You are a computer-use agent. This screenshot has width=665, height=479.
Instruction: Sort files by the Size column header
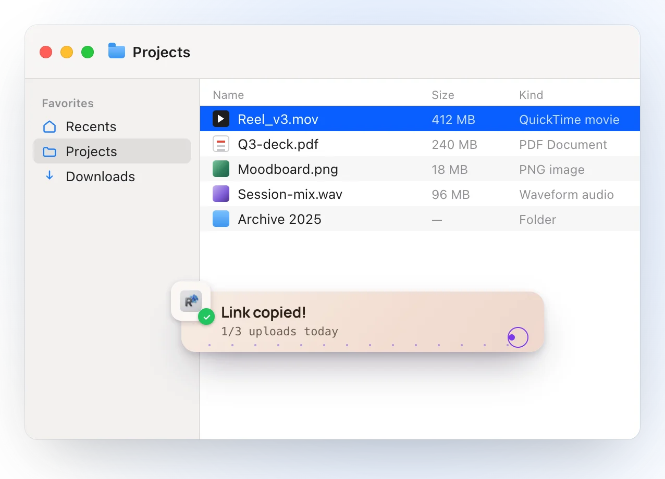(443, 95)
